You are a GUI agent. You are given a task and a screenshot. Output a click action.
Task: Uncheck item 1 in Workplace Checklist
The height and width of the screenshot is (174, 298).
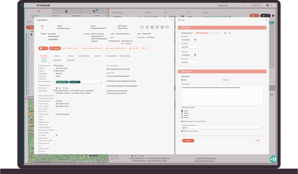tap(182, 111)
